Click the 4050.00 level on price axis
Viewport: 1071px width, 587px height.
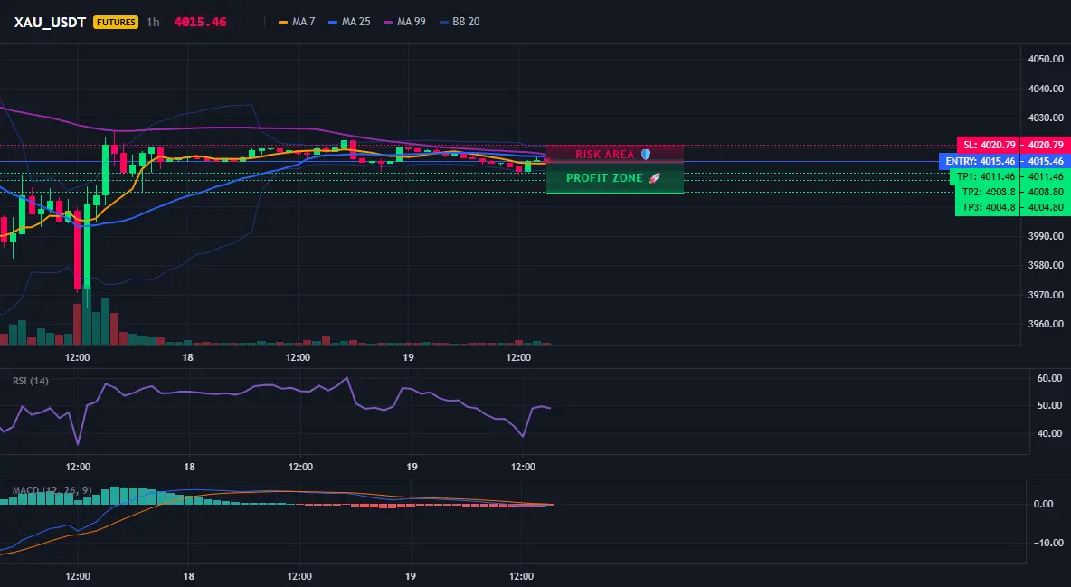click(1045, 59)
